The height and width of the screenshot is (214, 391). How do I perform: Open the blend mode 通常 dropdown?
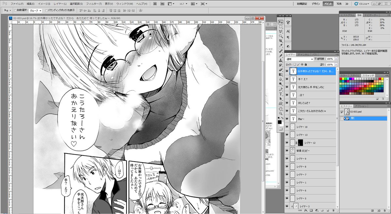point(299,59)
